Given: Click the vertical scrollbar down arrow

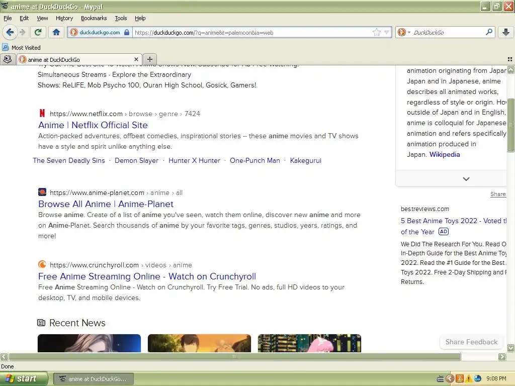Looking at the screenshot, I should click(x=510, y=348).
